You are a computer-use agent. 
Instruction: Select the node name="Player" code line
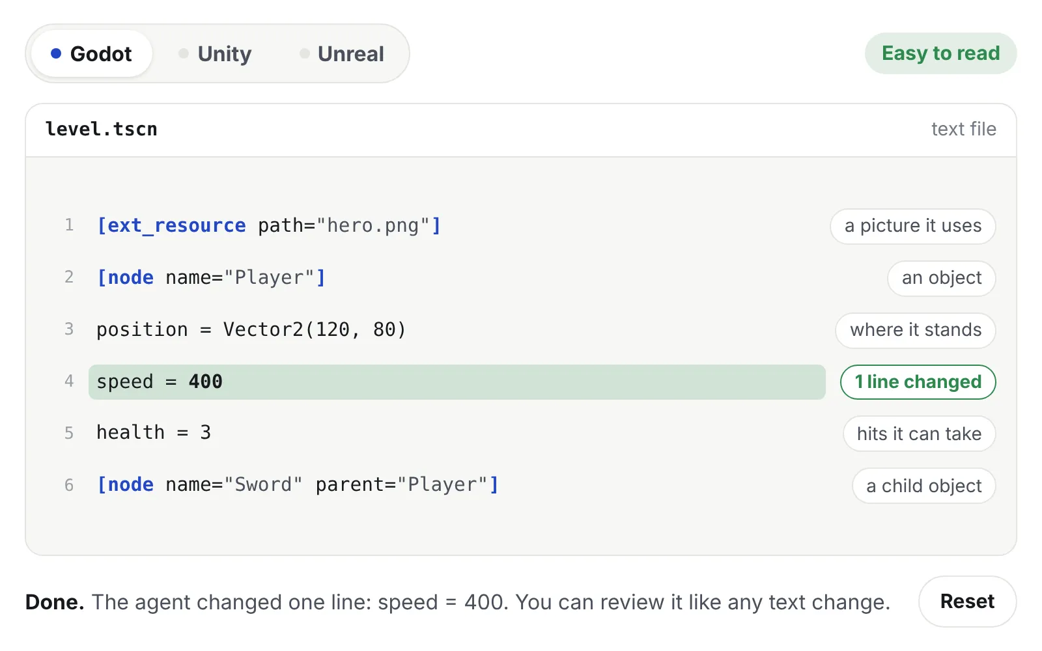pyautogui.click(x=211, y=277)
